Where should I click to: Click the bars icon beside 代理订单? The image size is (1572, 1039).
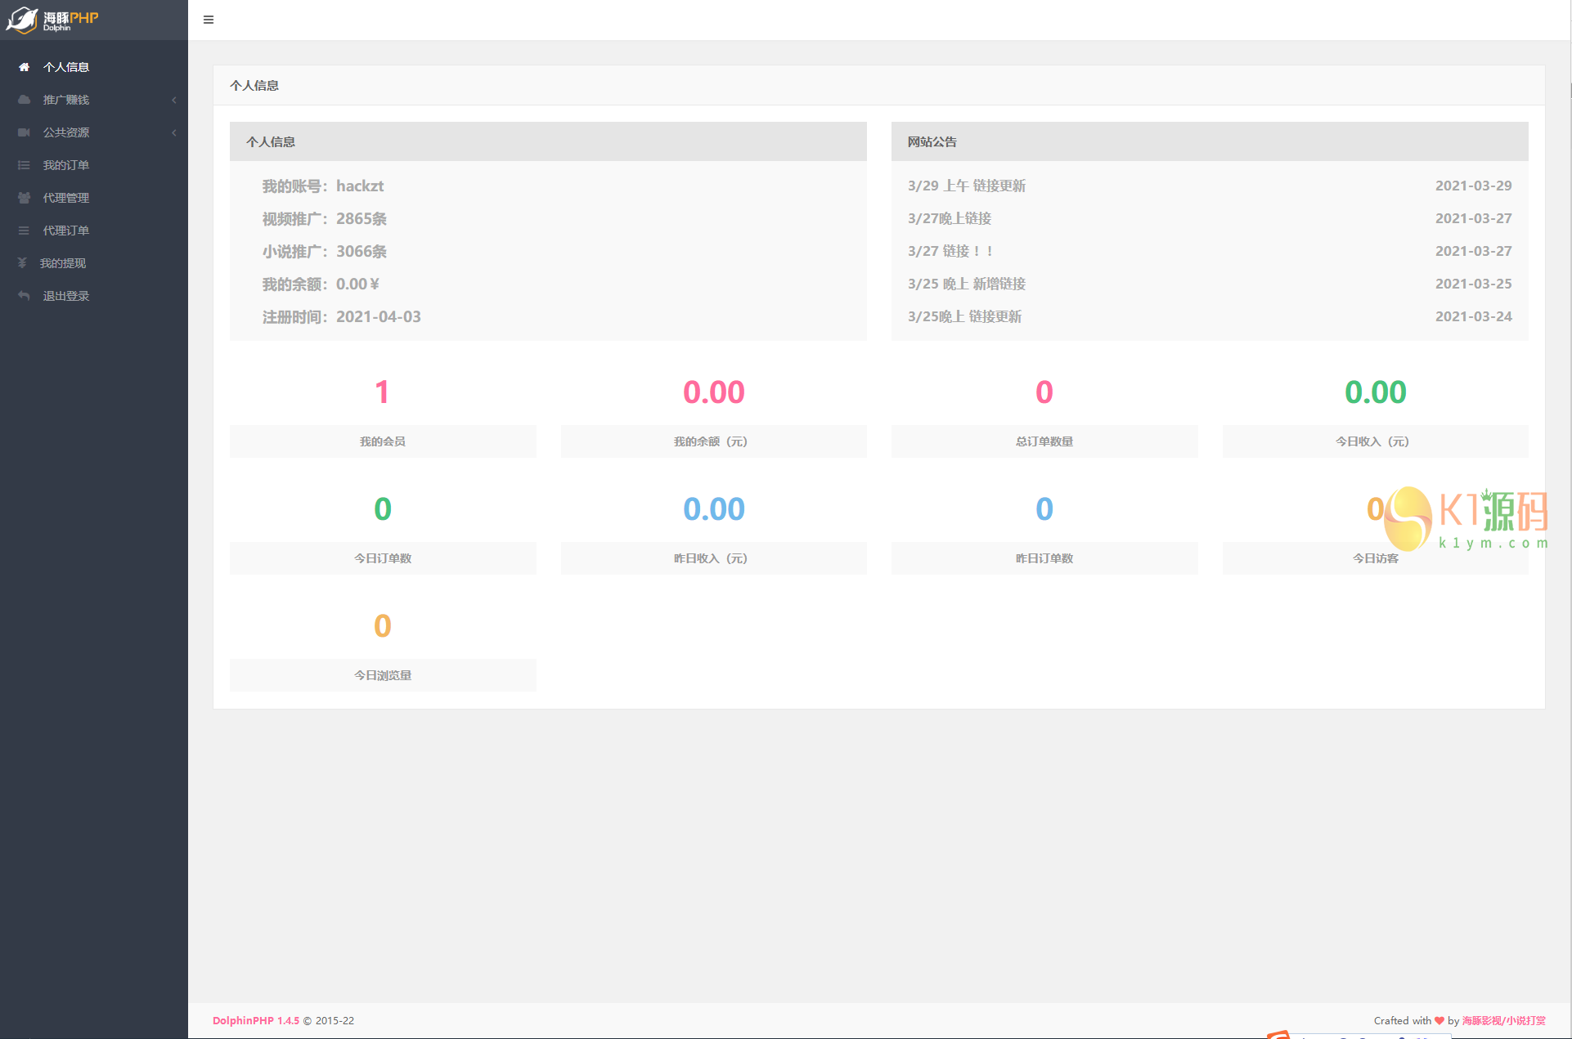[x=24, y=231]
